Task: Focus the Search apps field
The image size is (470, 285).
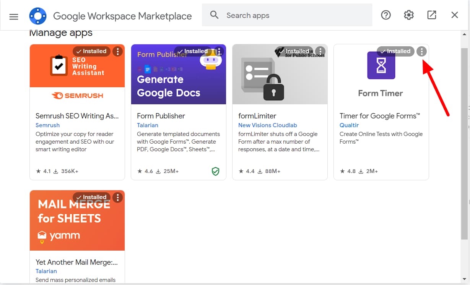Action: [287, 15]
